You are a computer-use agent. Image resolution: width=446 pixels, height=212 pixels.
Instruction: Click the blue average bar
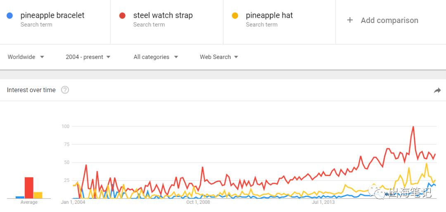tap(20, 197)
